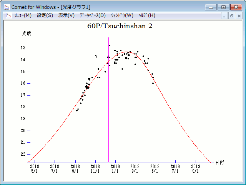This screenshot has height=185, width=246.
Task: Open the ヘルプ(H) help menu
Action: (x=146, y=15)
